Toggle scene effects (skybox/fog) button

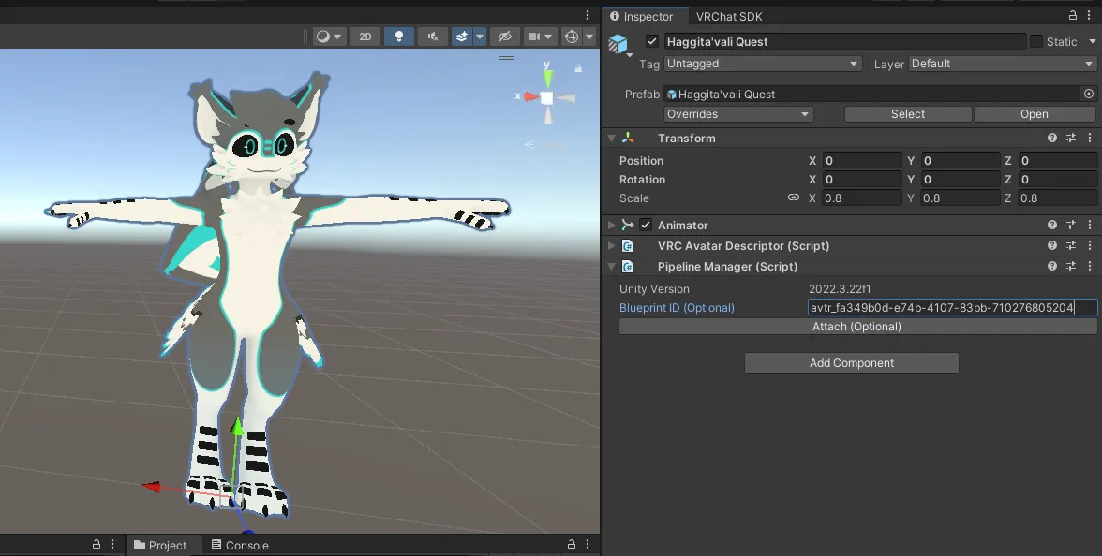point(462,37)
